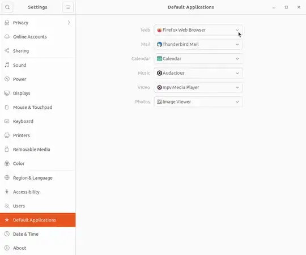Click the Color icon in sidebar

[7, 163]
